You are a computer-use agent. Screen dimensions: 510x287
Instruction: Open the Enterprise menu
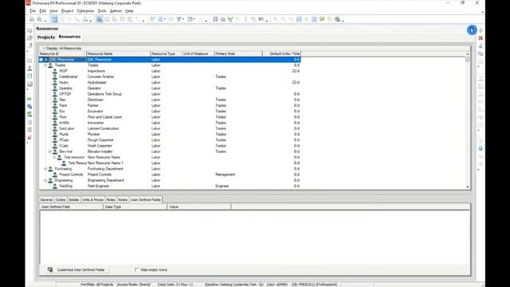tap(85, 11)
